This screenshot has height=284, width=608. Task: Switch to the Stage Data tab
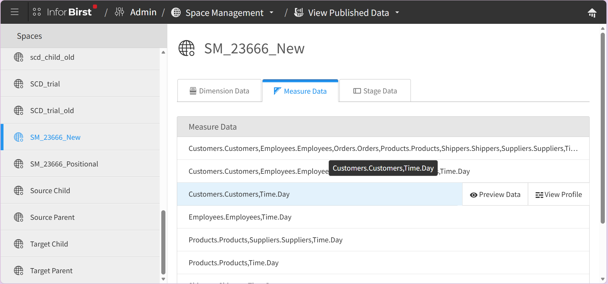pos(375,91)
